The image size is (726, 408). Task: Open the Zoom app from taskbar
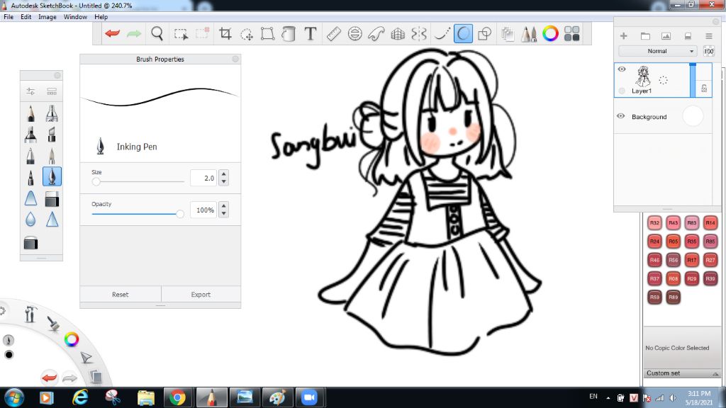(x=309, y=397)
